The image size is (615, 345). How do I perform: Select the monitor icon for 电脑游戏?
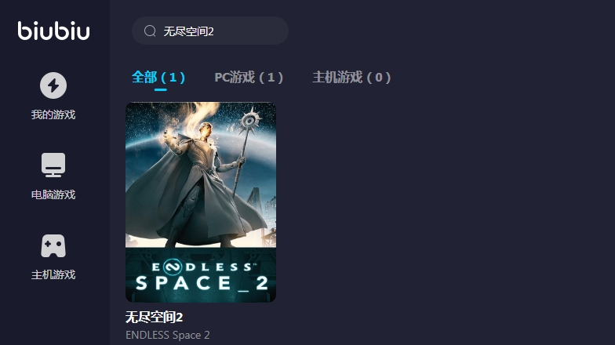tap(53, 165)
